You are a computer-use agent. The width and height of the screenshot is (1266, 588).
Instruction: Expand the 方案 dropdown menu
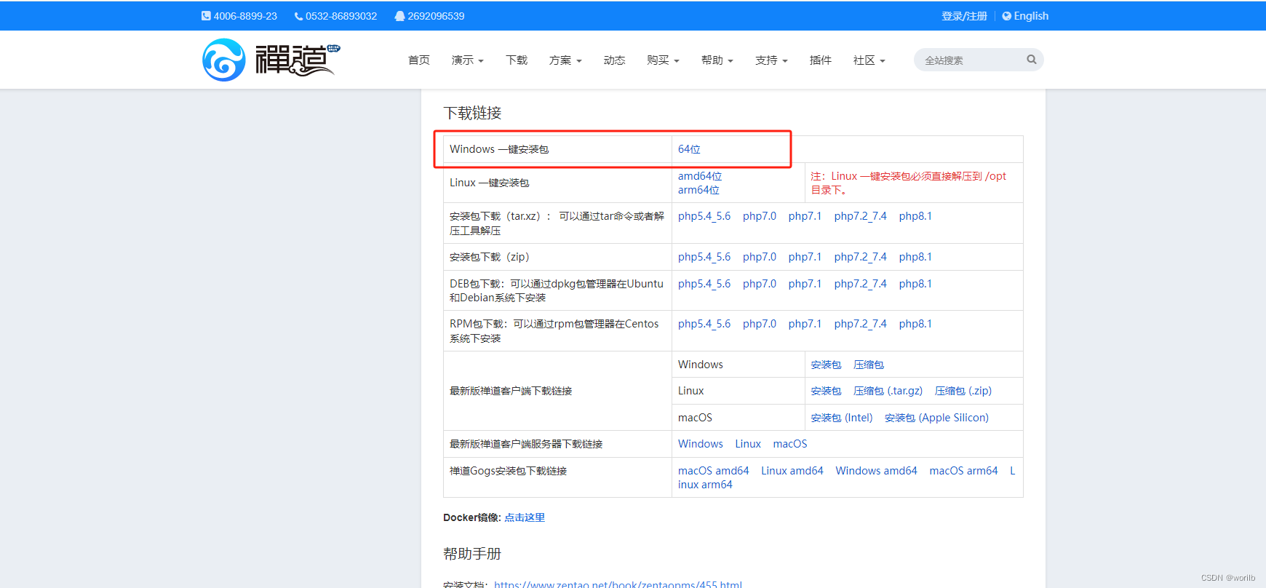pyautogui.click(x=565, y=60)
